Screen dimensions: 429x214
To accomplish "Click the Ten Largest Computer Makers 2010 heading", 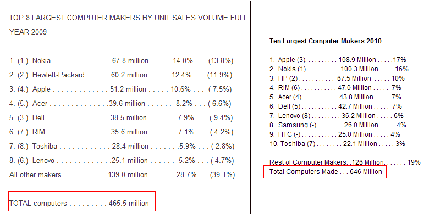I will (325, 41).
